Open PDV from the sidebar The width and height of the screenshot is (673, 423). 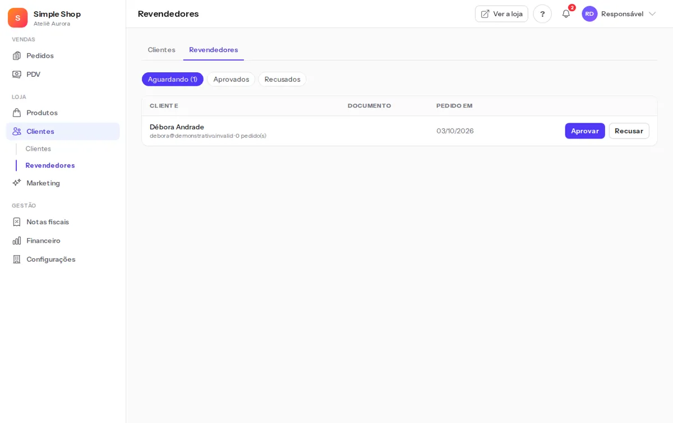click(63, 74)
